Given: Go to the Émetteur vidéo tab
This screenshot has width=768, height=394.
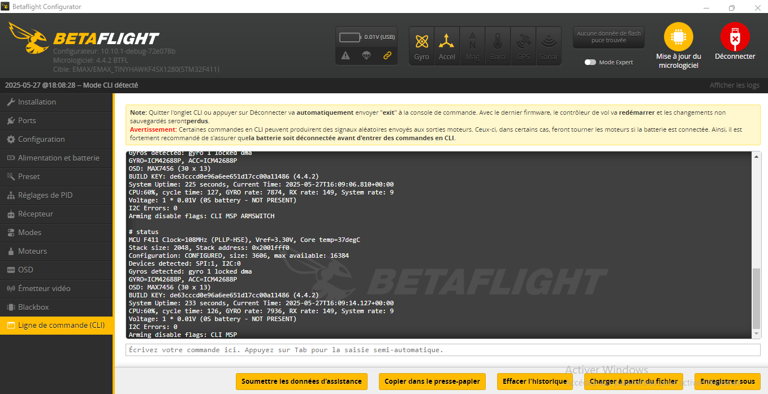Looking at the screenshot, I should (44, 288).
